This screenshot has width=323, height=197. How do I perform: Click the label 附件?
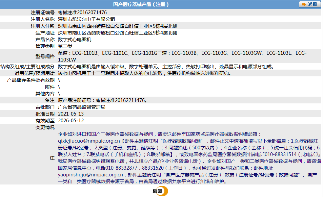pos(50,87)
